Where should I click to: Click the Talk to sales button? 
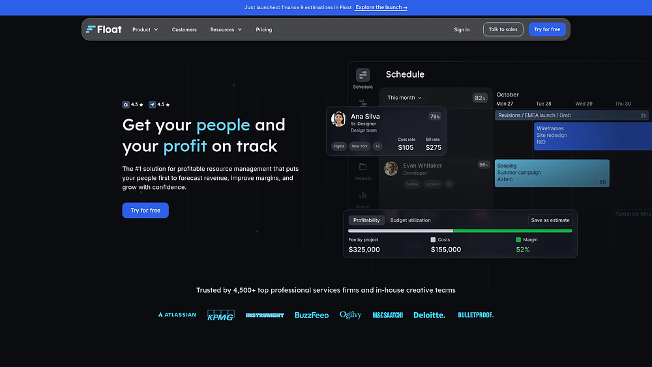tap(503, 29)
